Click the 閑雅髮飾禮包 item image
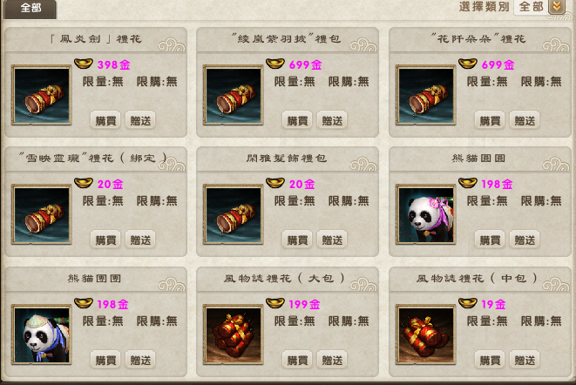Screen dimensions: 576x385 [x=234, y=214]
